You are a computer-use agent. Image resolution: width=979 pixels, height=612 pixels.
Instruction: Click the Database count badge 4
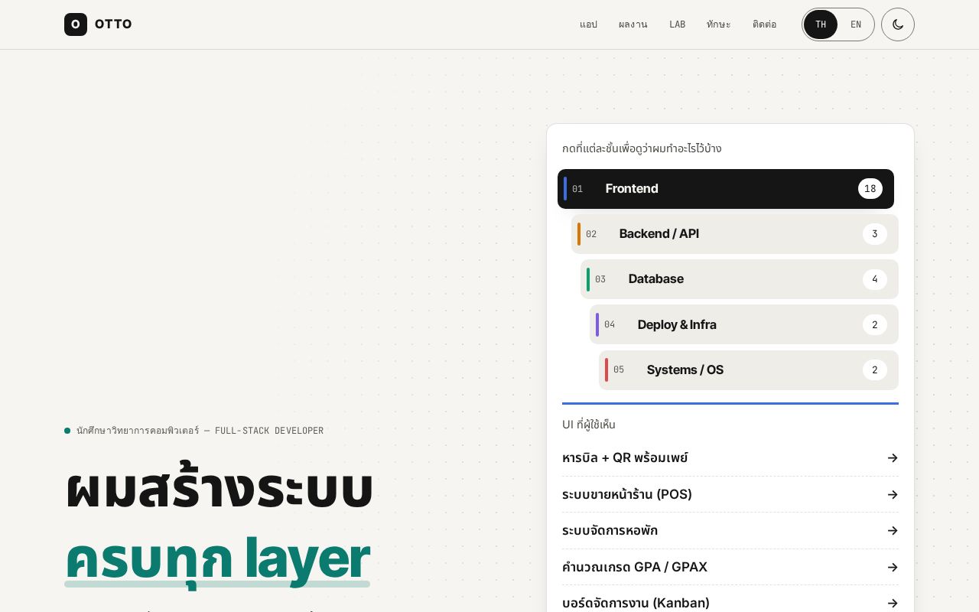(875, 279)
